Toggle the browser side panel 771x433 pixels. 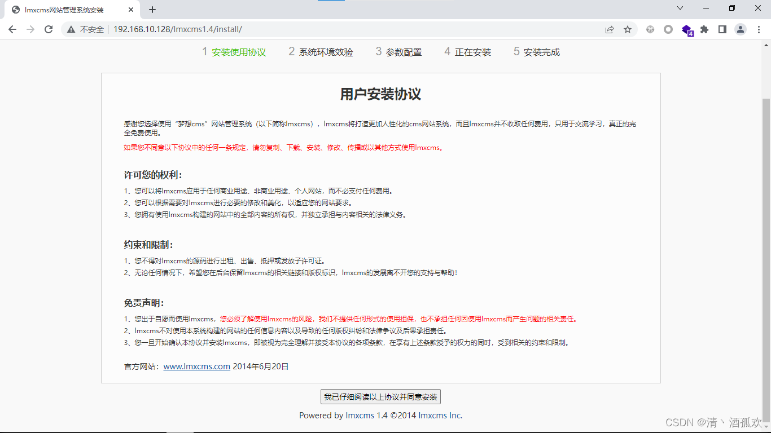(x=722, y=29)
